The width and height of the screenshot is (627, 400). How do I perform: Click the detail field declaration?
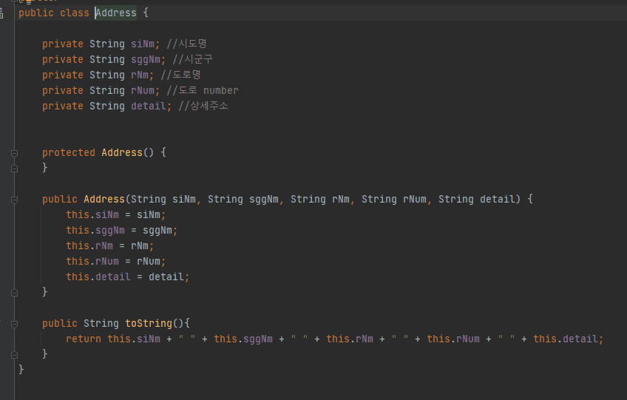(x=149, y=106)
